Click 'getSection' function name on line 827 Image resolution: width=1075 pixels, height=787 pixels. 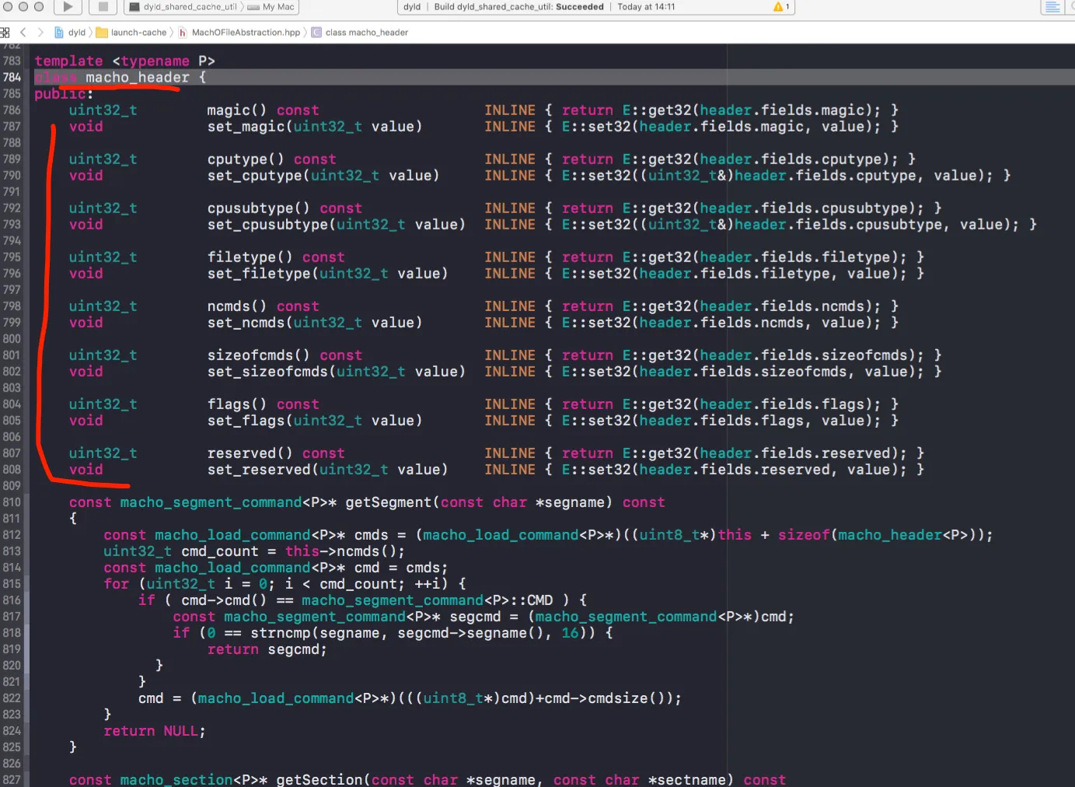coord(319,779)
